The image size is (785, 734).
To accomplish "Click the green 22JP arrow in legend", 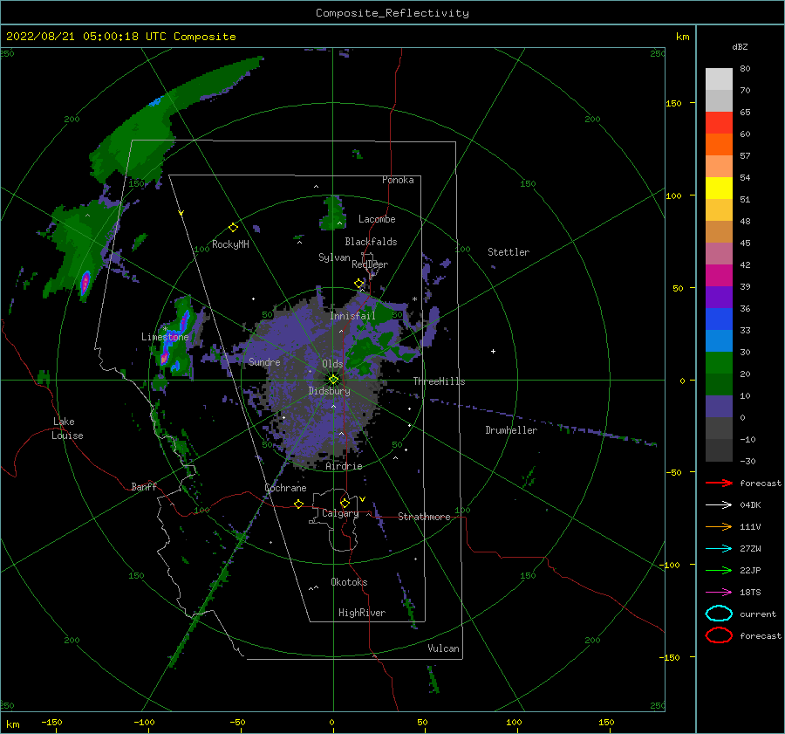I will coord(719,570).
